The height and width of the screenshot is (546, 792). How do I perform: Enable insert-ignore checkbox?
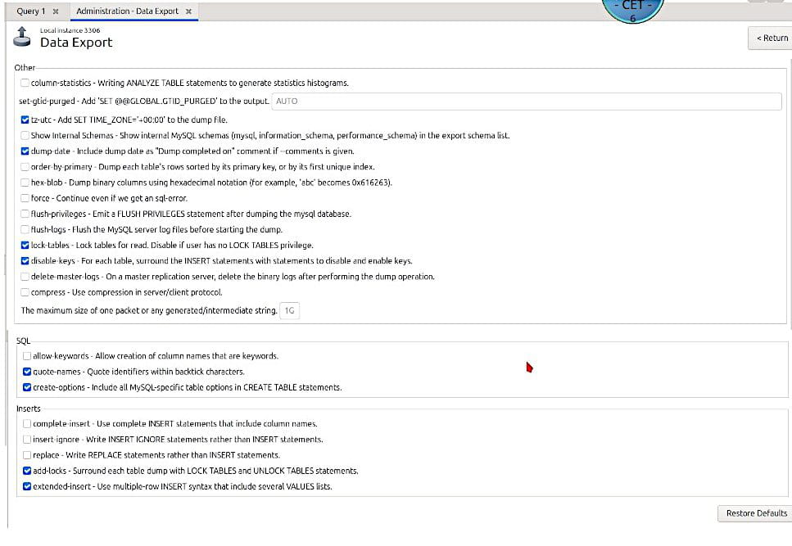tap(27, 439)
